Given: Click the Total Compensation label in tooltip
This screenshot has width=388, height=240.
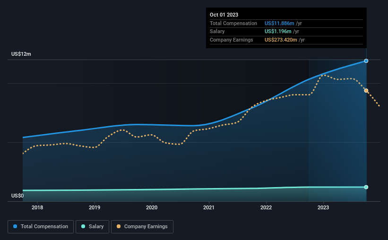Looking at the screenshot, I should [x=233, y=23].
